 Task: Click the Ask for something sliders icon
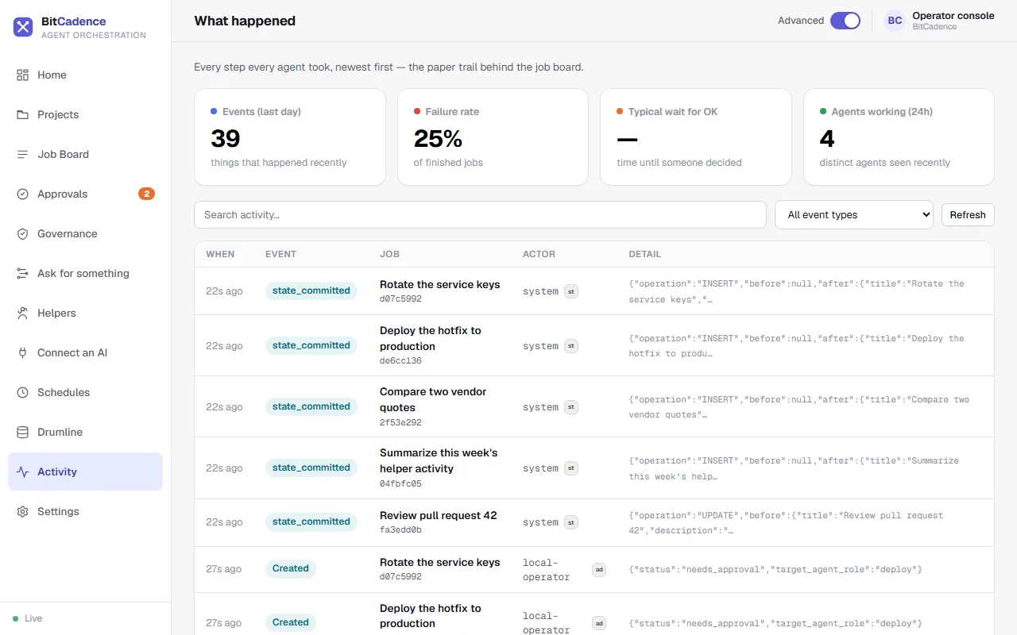click(22, 273)
